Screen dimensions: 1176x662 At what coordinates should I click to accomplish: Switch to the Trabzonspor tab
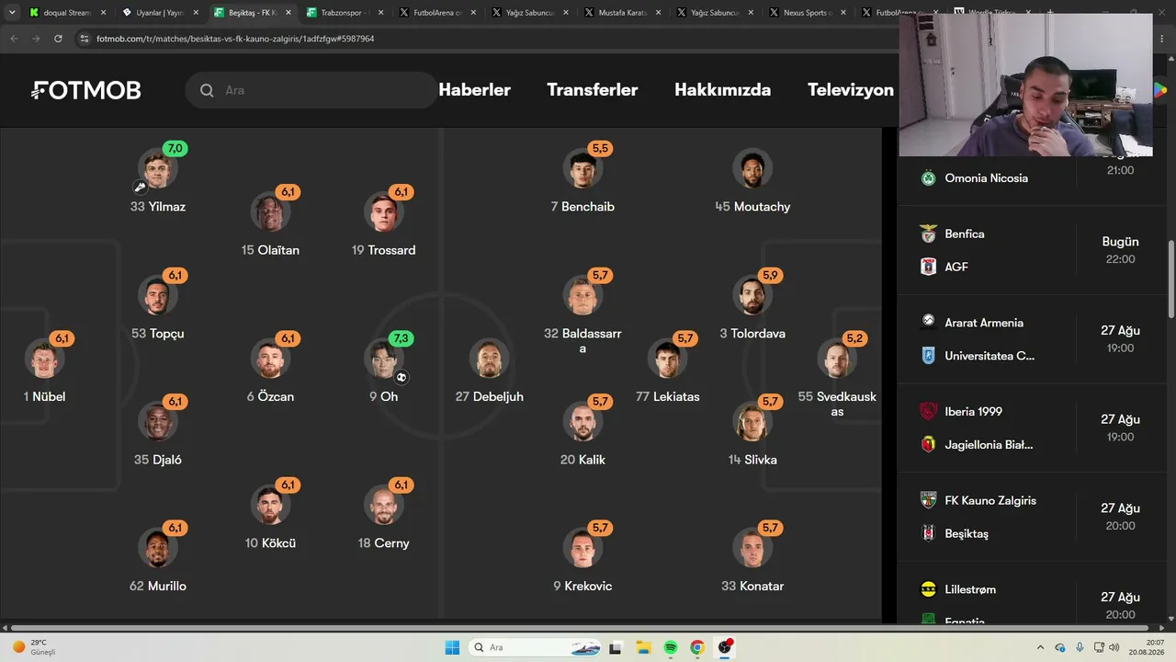[345, 13]
